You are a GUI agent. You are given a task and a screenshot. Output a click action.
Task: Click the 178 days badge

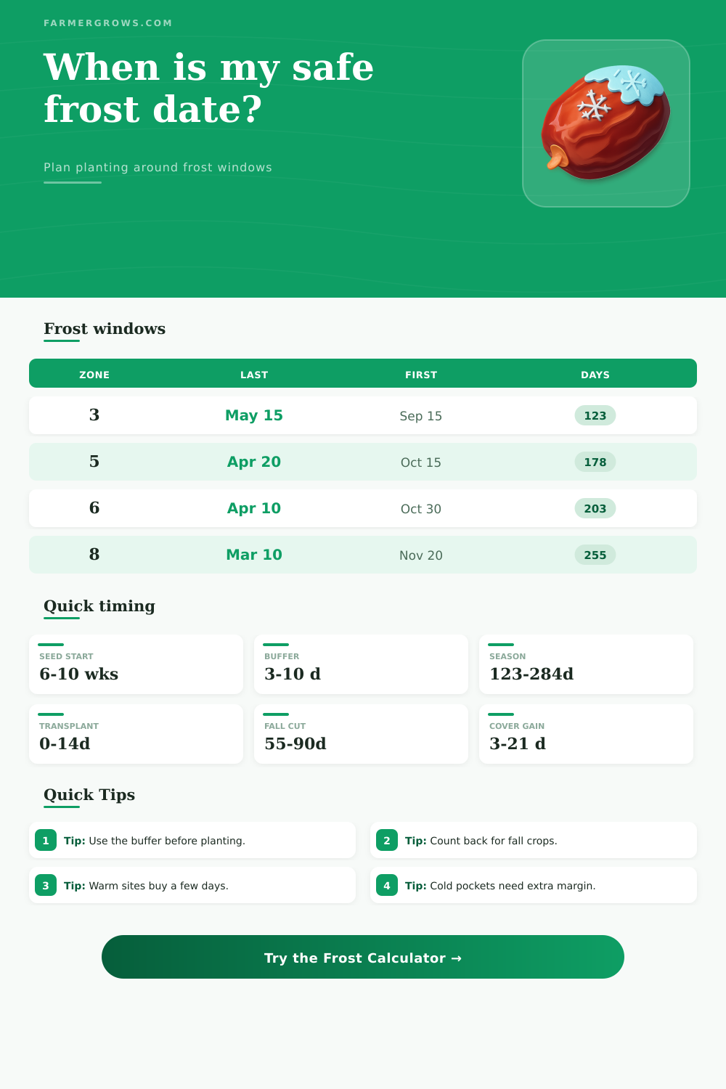[x=595, y=462]
